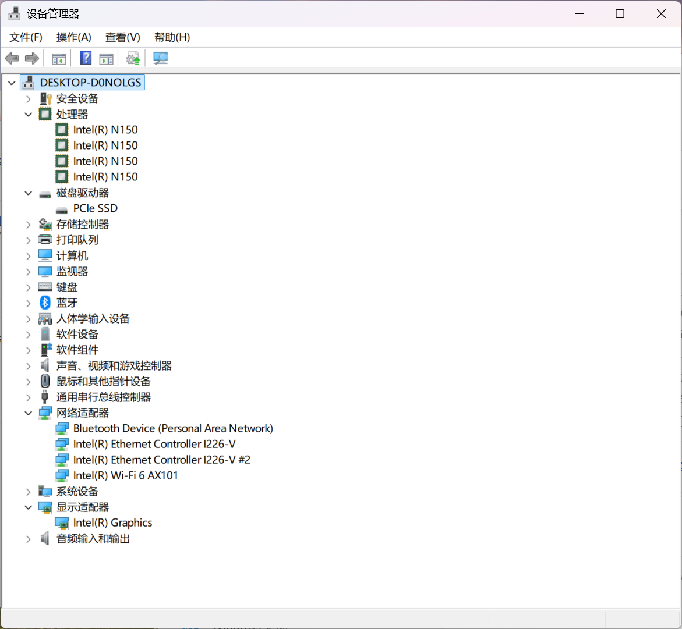This screenshot has width=682, height=629.
Task: Click the Help toolbar icon with question mark
Action: [86, 58]
